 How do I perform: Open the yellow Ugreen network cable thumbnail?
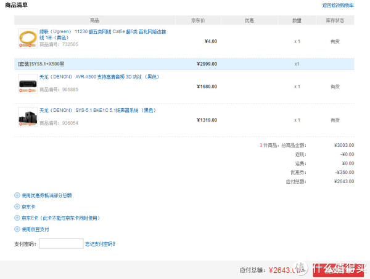coord(28,38)
